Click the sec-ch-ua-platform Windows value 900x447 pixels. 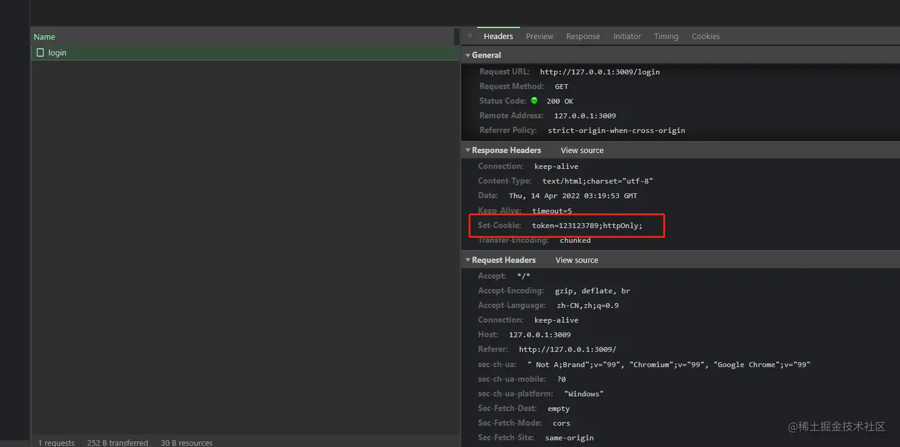tap(584, 394)
